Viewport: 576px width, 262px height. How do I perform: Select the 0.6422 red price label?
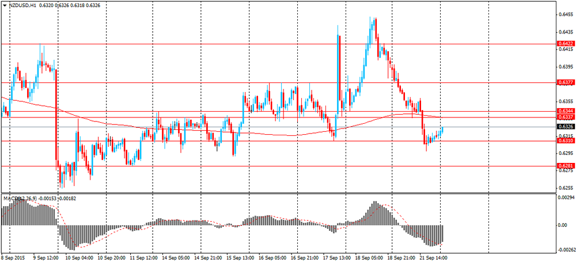coord(564,44)
